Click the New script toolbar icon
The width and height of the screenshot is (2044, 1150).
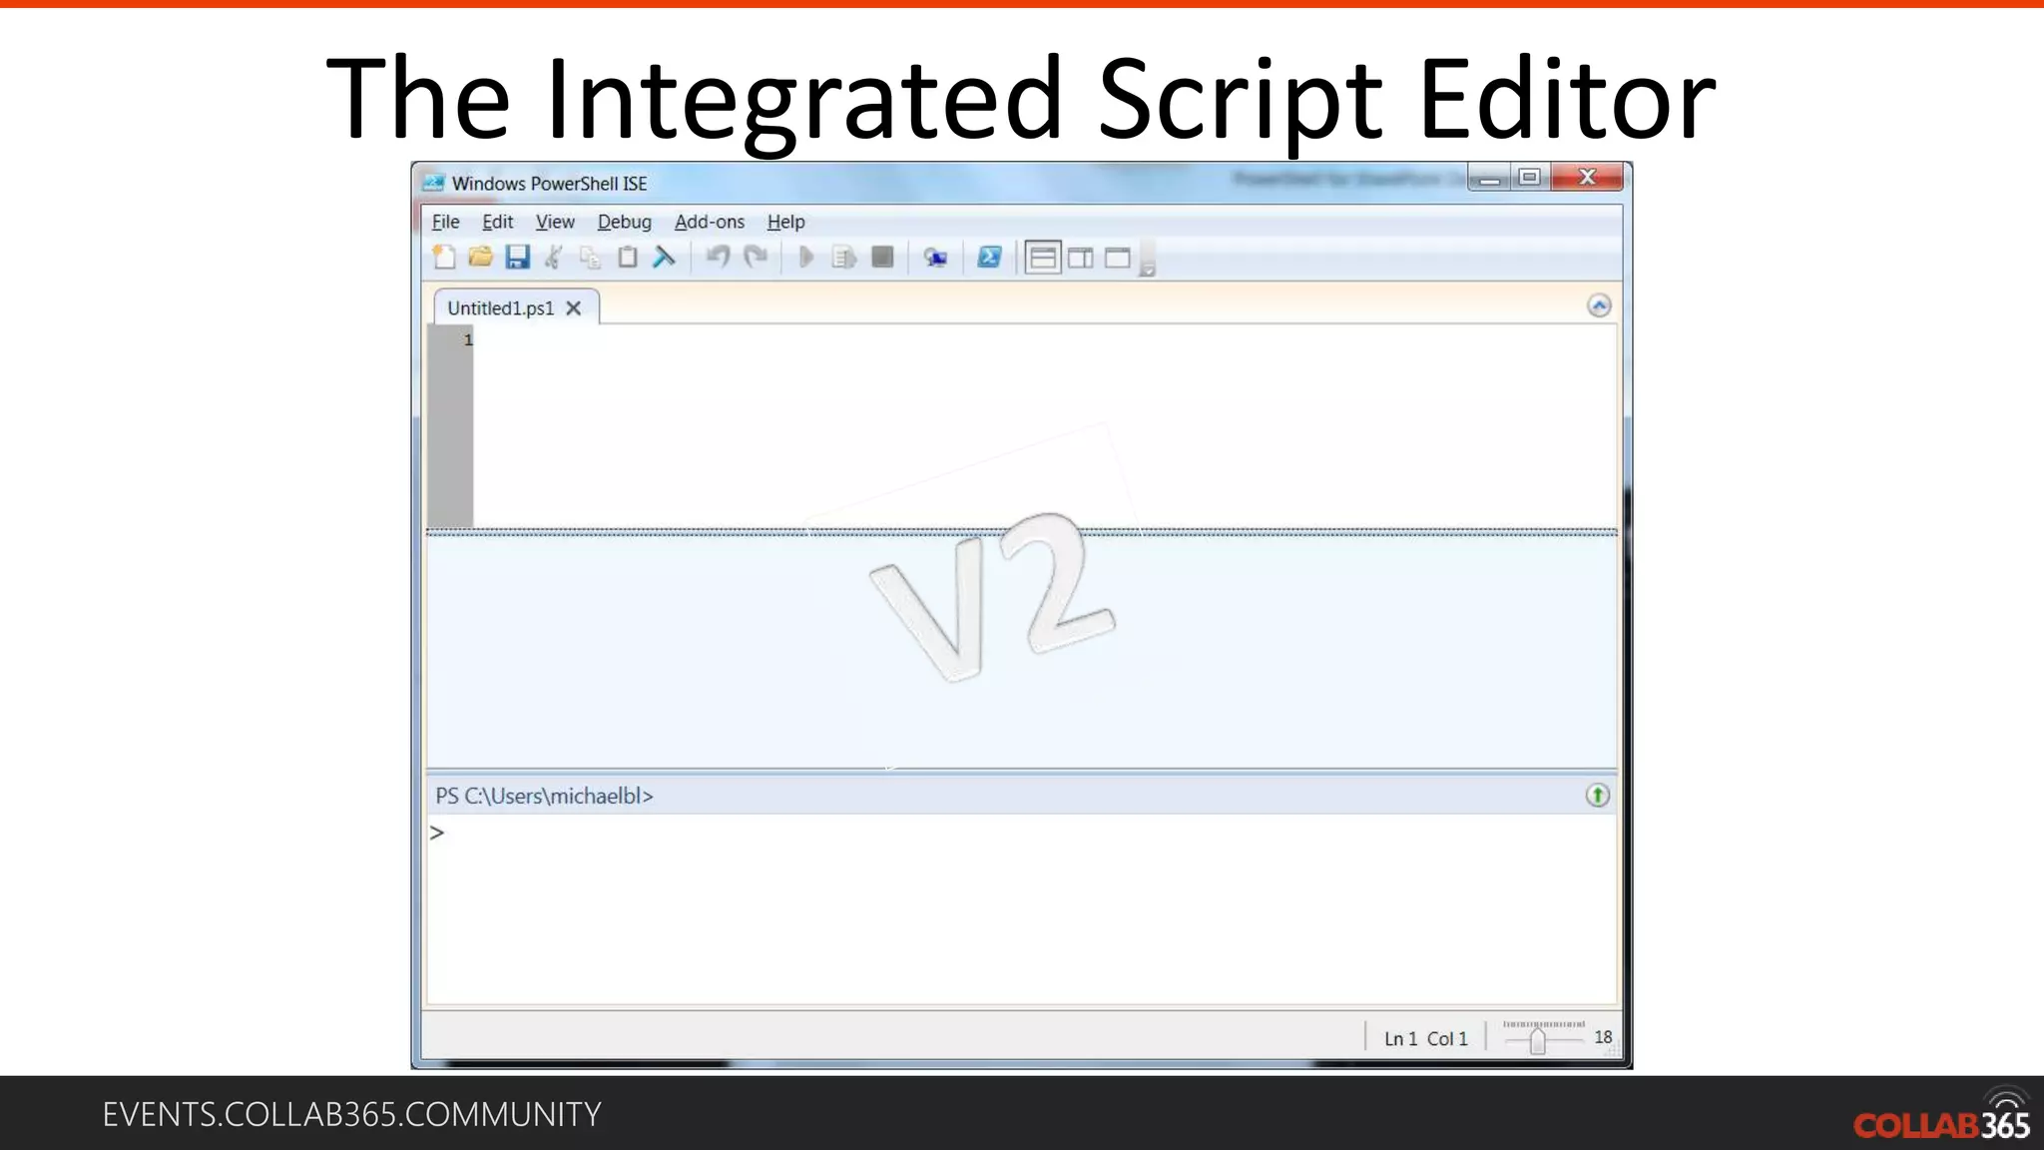tap(445, 258)
